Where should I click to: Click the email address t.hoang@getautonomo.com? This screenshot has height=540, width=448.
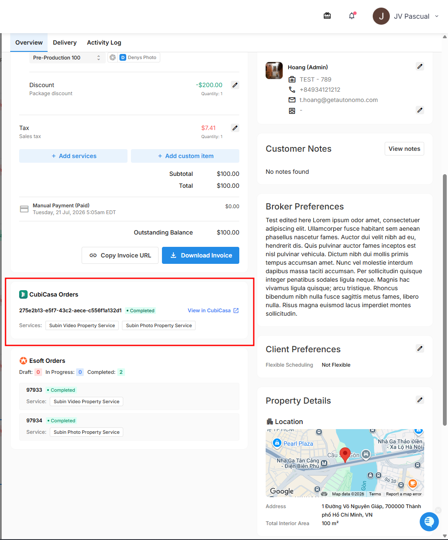coord(339,100)
